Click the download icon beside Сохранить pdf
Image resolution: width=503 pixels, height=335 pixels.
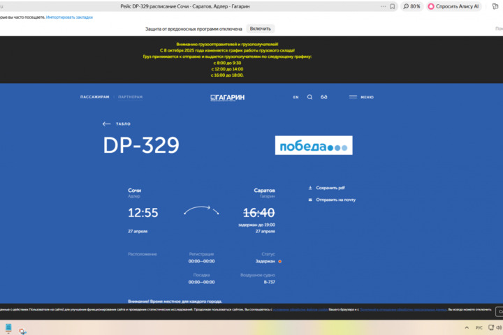310,188
